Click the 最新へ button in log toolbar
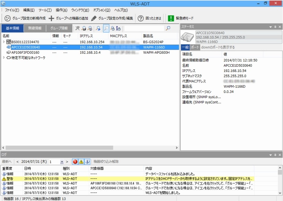This screenshot has width=283, height=201. pyautogui.click(x=7, y=162)
